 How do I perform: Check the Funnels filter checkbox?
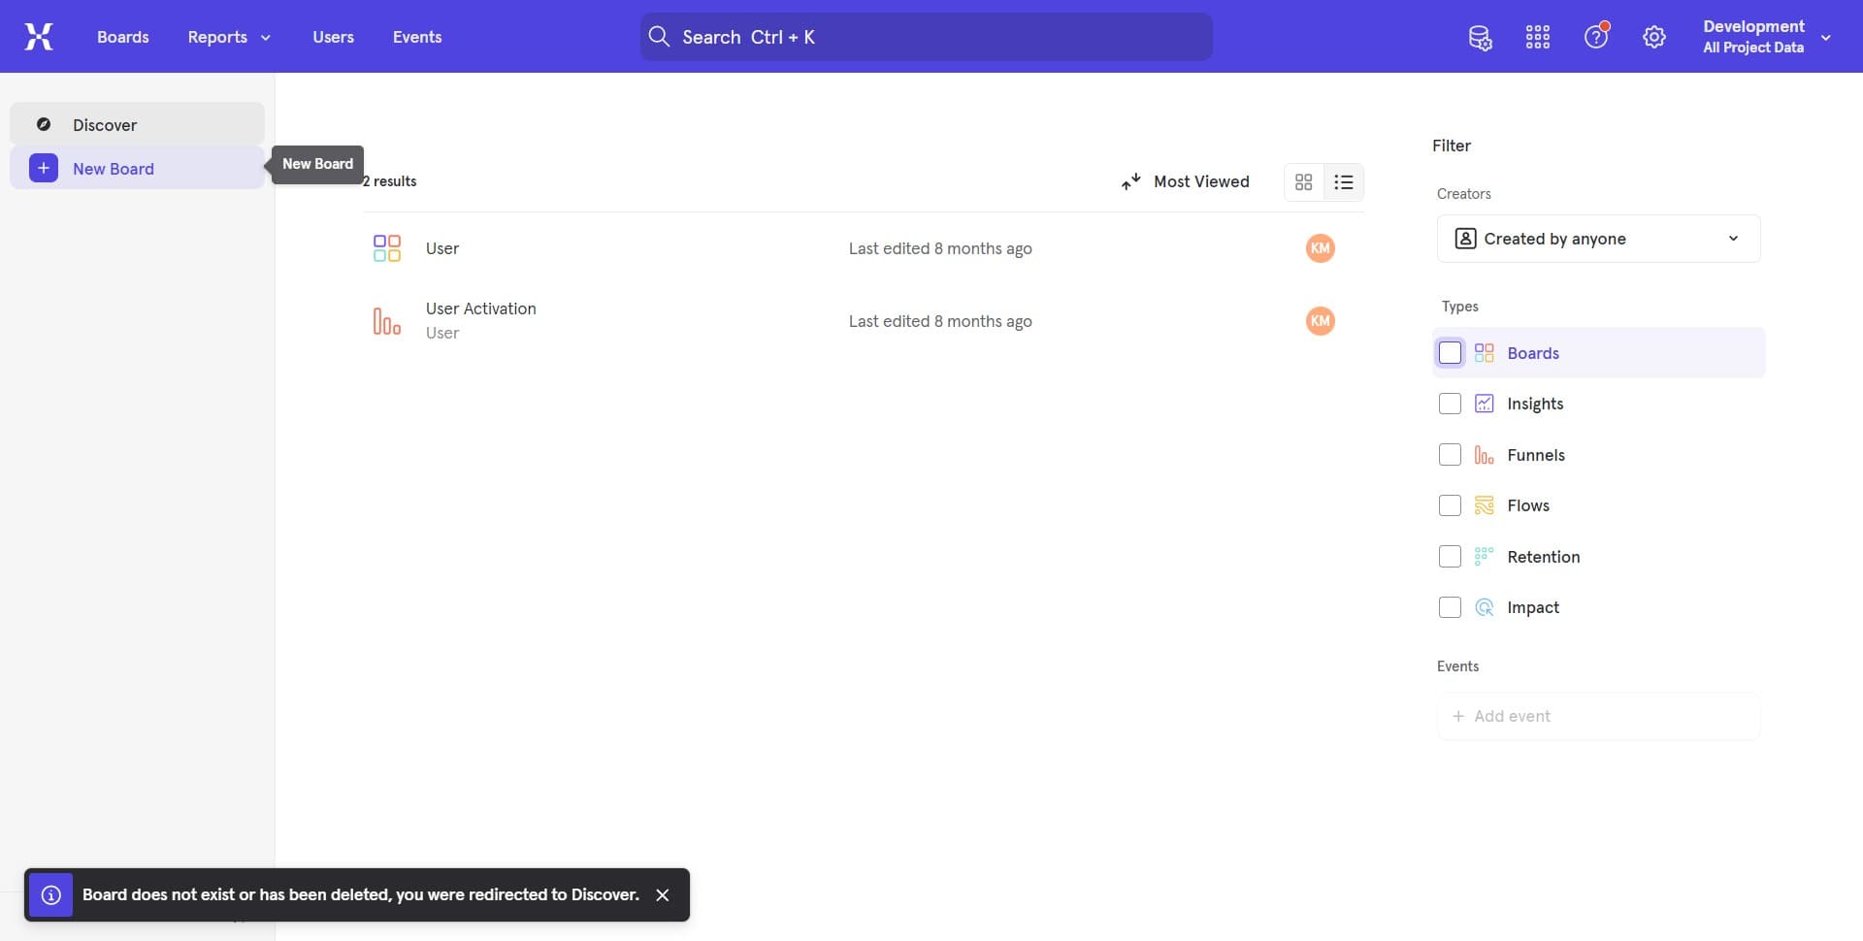[1451, 454]
